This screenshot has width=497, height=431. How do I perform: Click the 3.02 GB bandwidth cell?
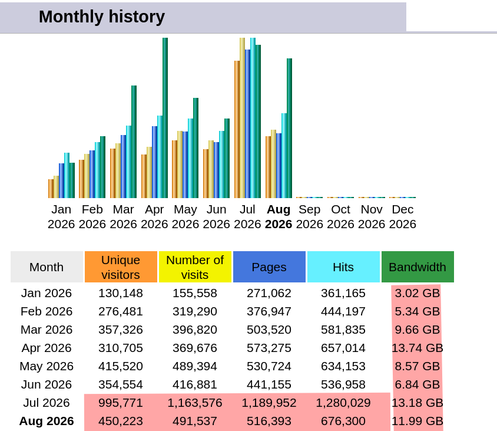coord(418,293)
